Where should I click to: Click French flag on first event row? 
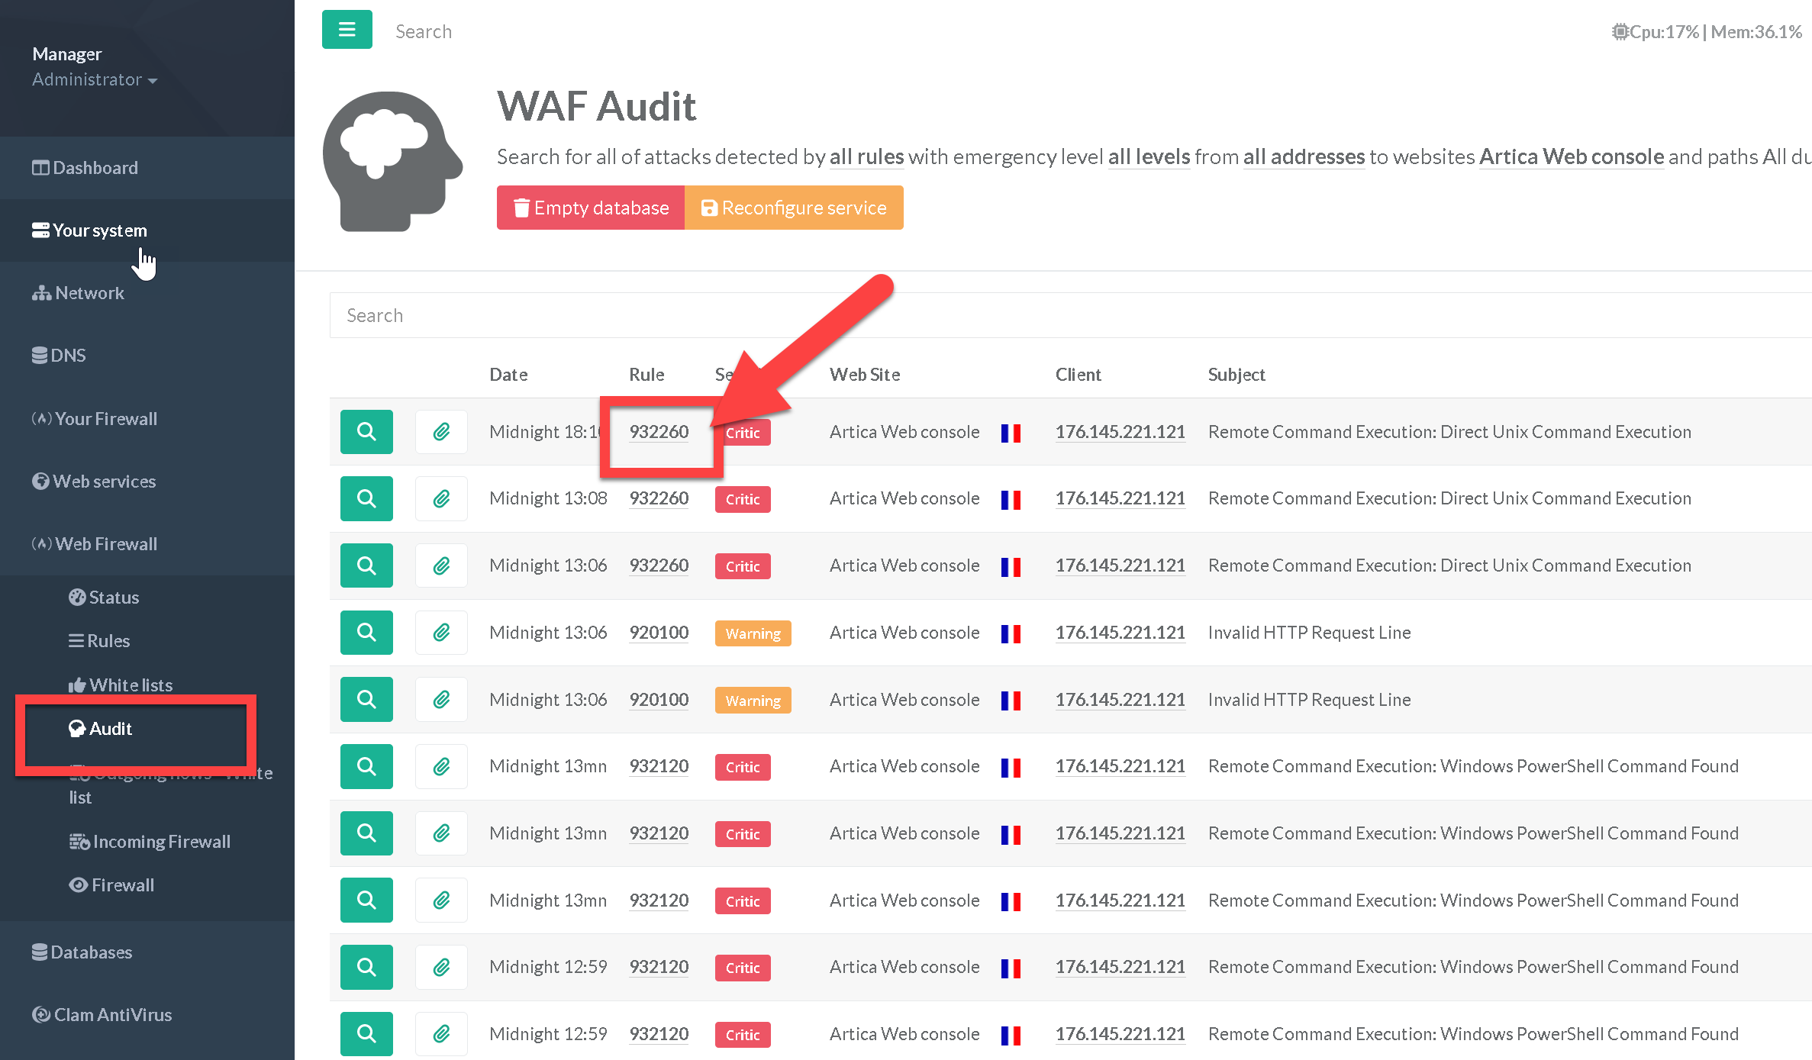click(x=1011, y=433)
